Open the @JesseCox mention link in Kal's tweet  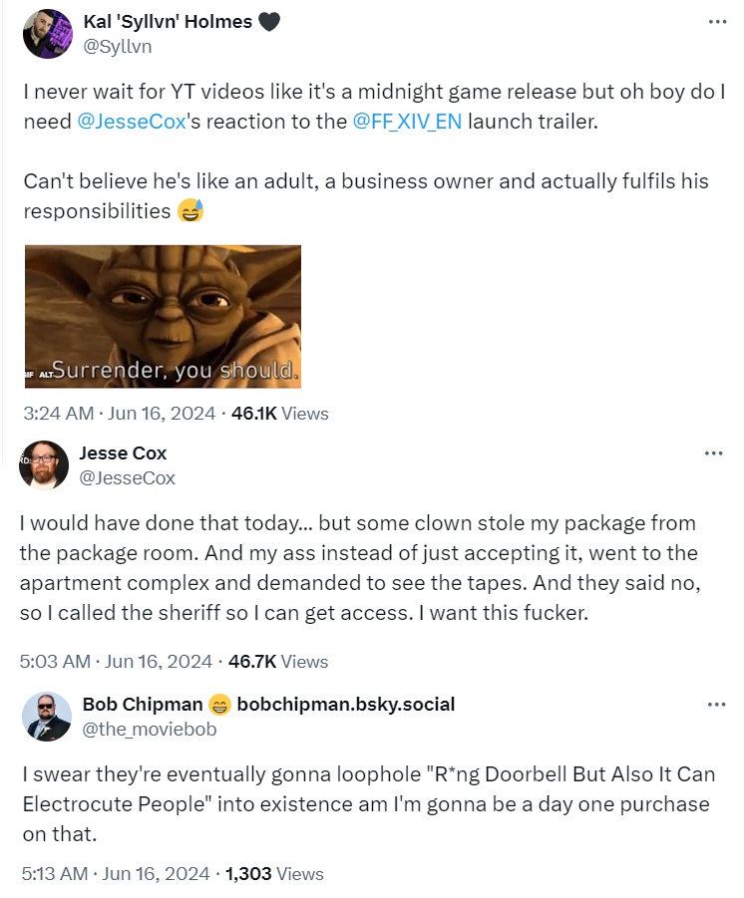(x=137, y=122)
